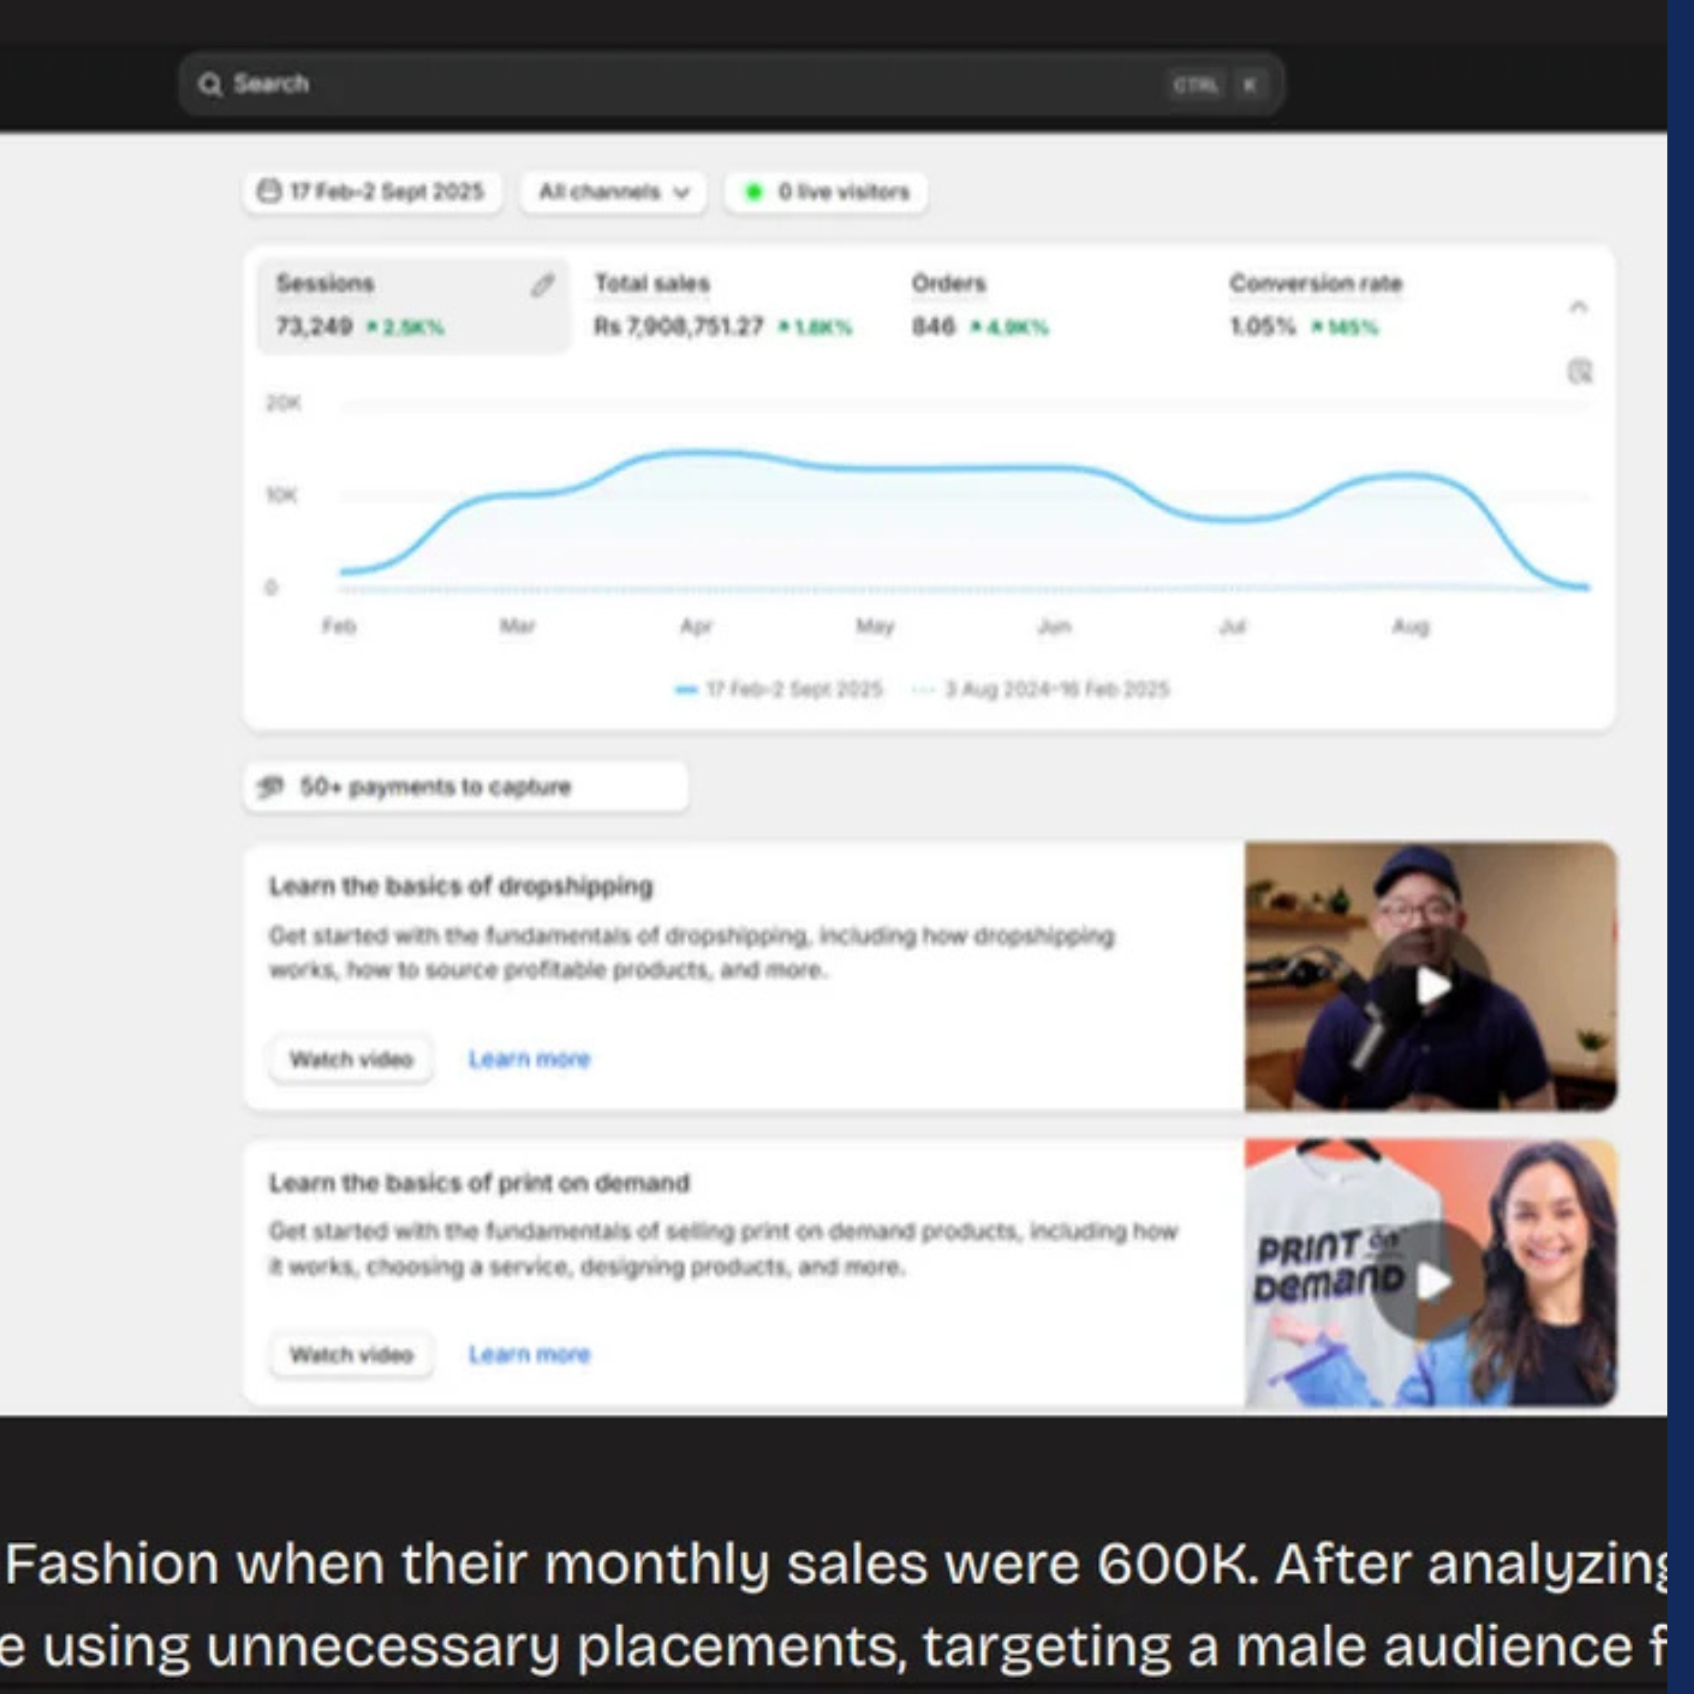Click the search magnifier icon

pyautogui.click(x=210, y=84)
